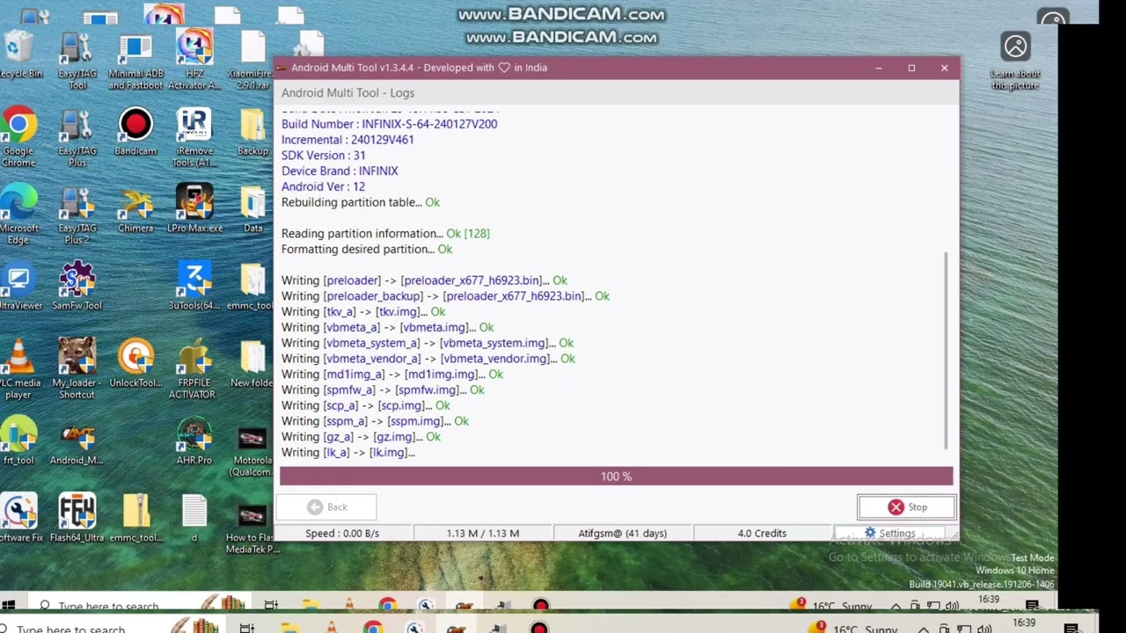The image size is (1126, 633).
Task: Click the Atifgsm@ (41 days) account status
Action: 623,534
